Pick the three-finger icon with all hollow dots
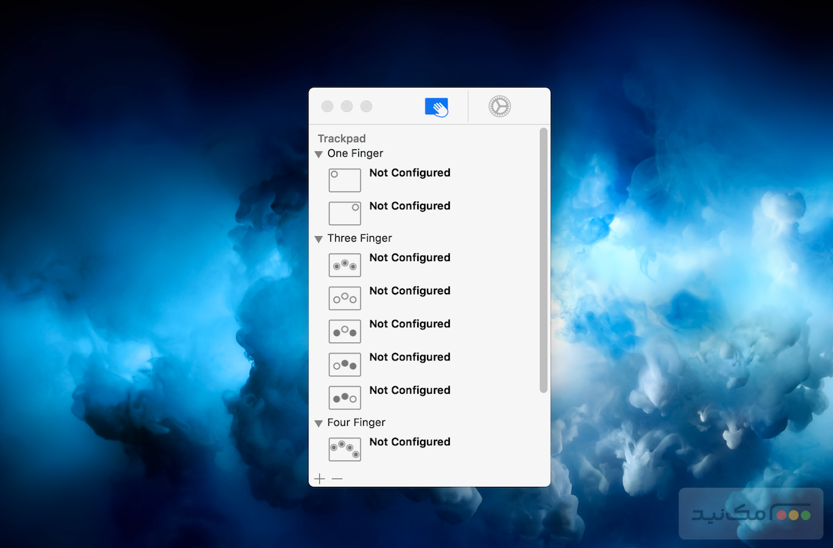The height and width of the screenshot is (548, 833). pyautogui.click(x=344, y=298)
